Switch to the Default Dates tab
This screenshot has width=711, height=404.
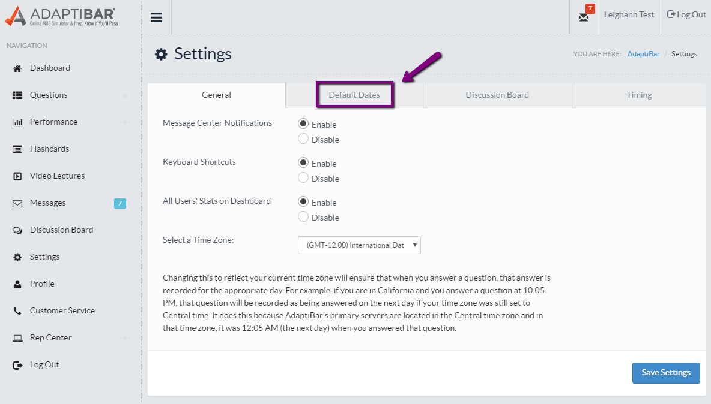354,95
